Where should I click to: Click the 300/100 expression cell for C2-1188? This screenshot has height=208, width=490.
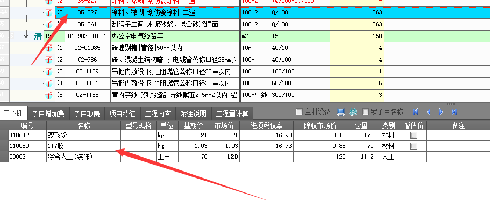pyautogui.click(x=300, y=95)
